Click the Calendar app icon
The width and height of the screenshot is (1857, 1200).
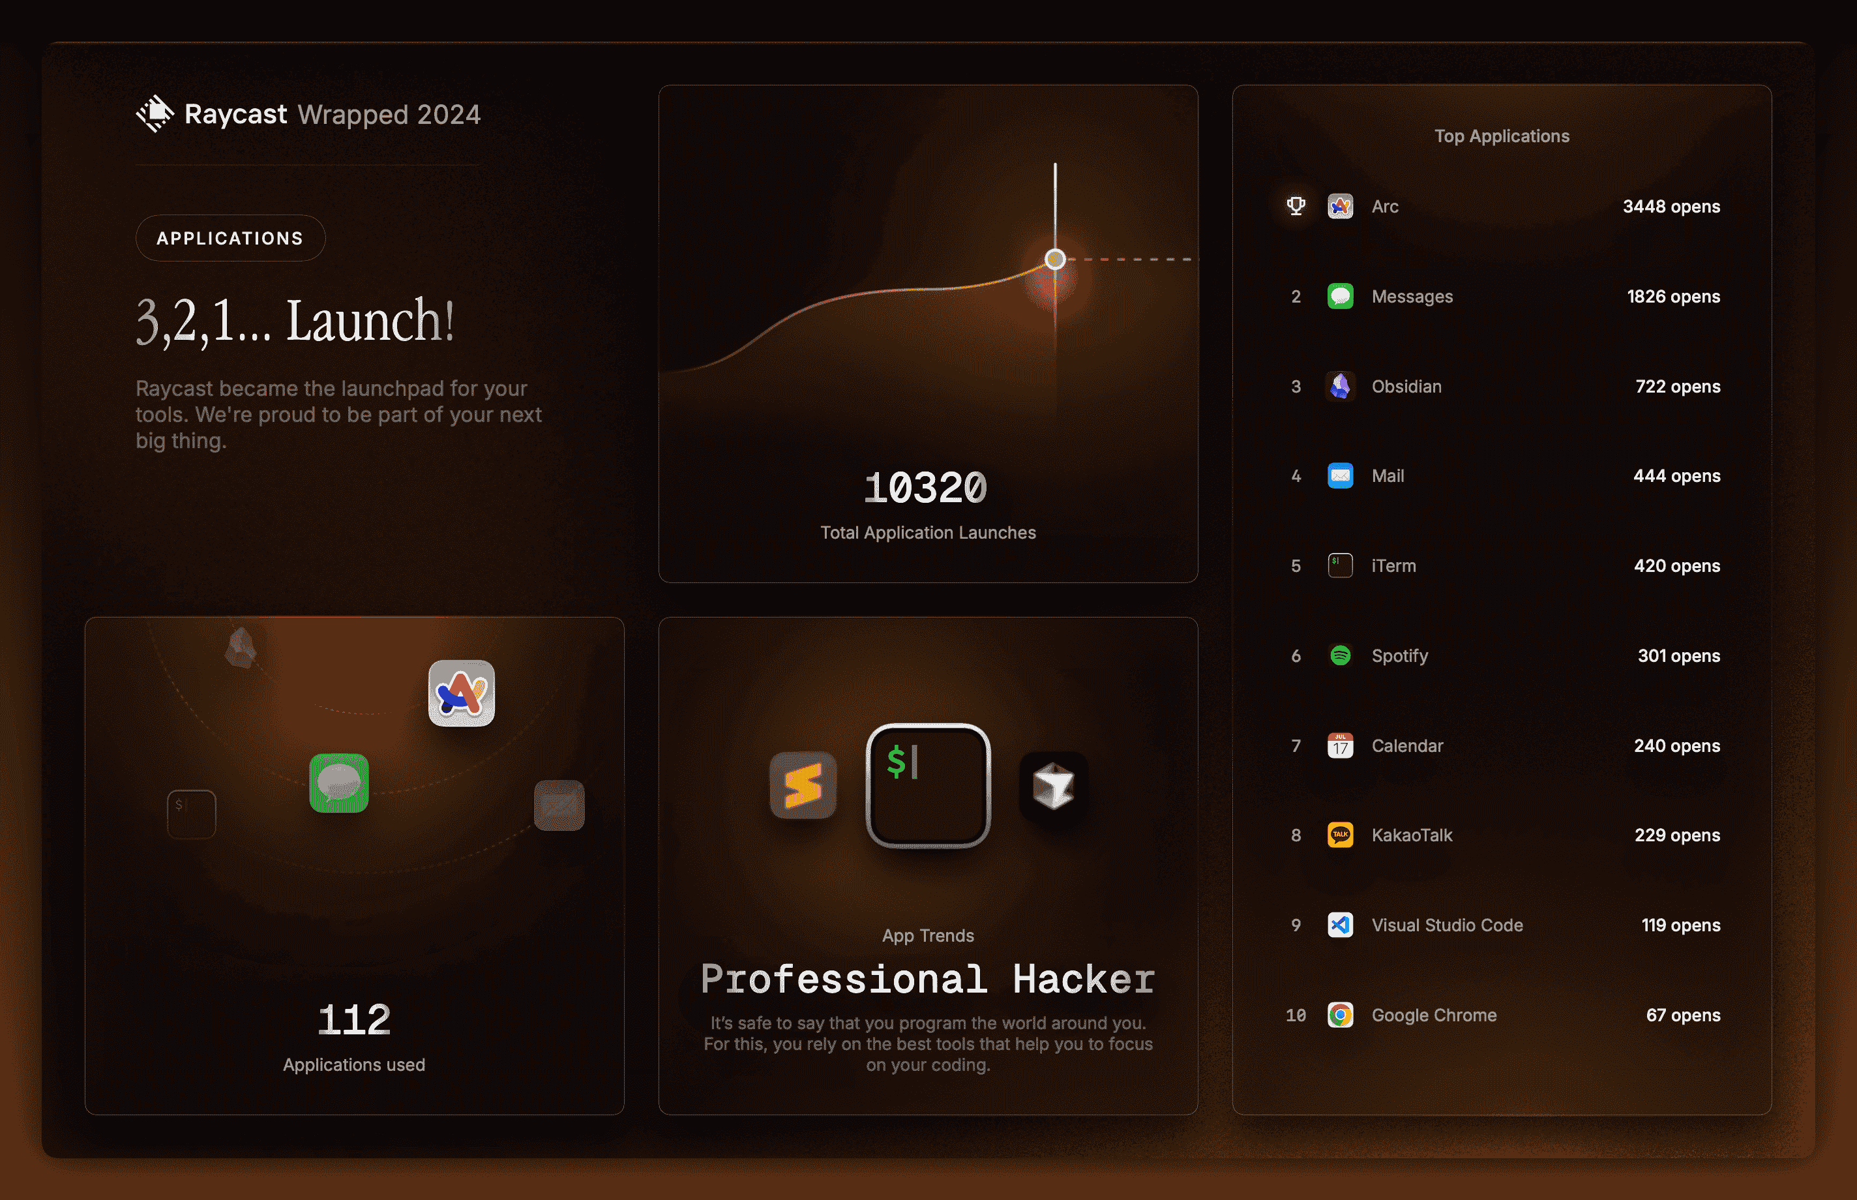(1340, 745)
